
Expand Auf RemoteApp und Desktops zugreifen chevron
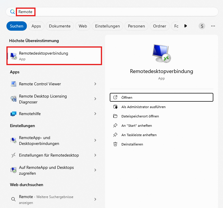[x=95, y=170]
